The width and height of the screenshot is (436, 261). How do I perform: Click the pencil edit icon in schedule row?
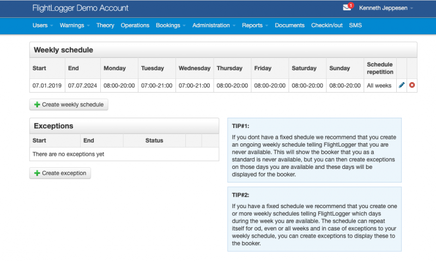click(x=402, y=85)
